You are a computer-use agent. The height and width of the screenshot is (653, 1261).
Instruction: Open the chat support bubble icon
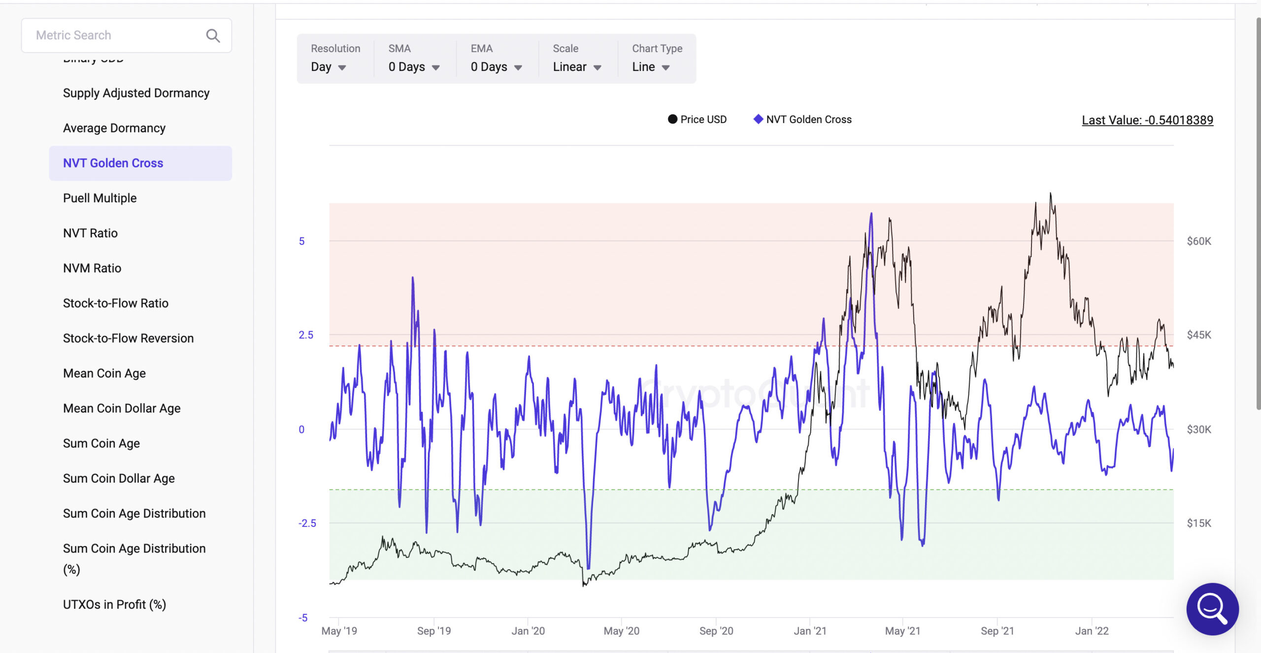[1212, 609]
